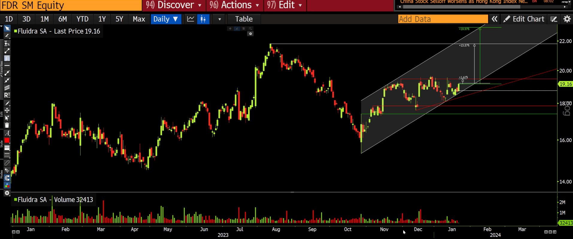Click the +19.97% measurement label
The image size is (573, 239).
(x=464, y=29)
